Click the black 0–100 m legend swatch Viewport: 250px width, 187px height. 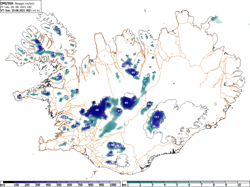[x=8, y=182]
